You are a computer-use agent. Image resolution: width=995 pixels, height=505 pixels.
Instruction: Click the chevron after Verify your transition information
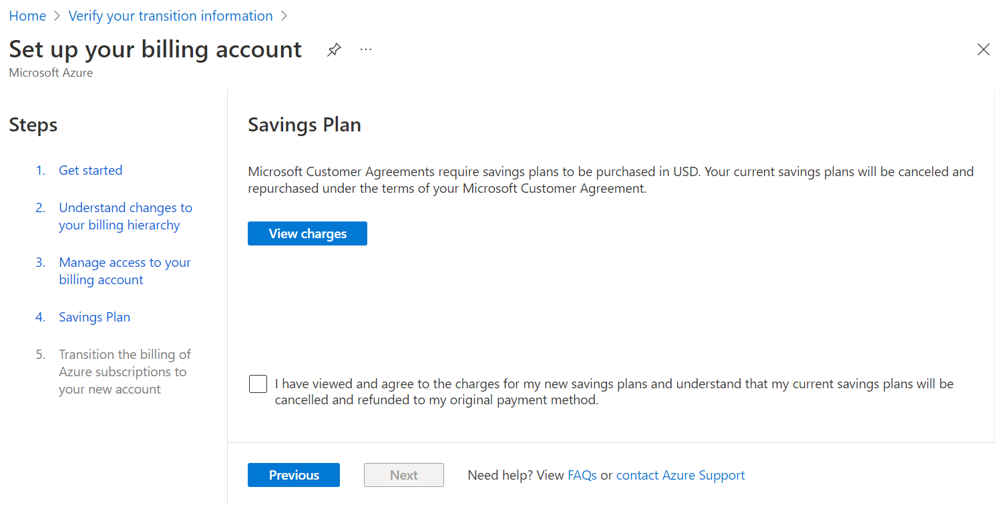(x=284, y=16)
